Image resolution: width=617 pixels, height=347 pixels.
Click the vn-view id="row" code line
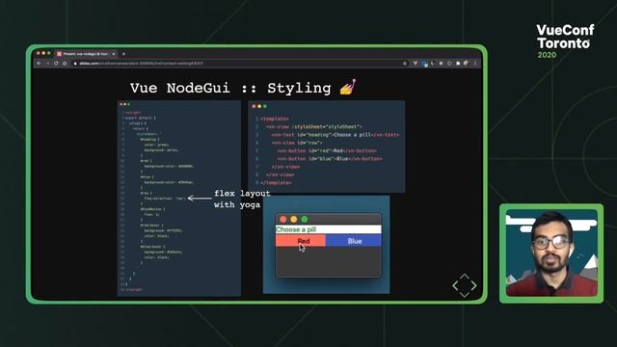(297, 143)
